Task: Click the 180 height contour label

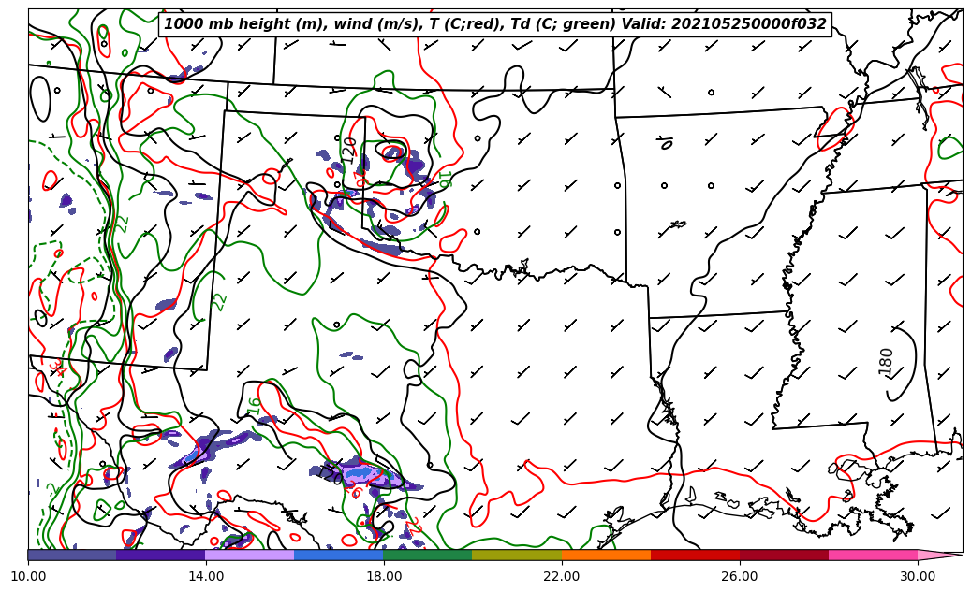Action: [x=886, y=361]
